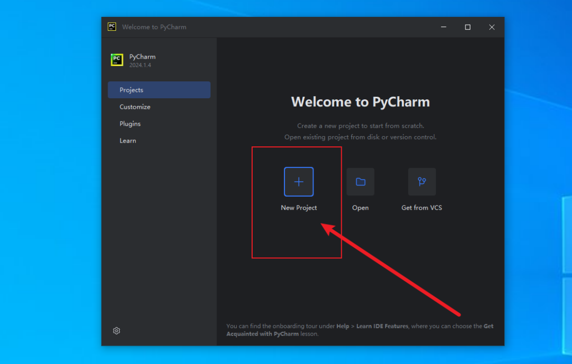Click the New Project label
The height and width of the screenshot is (364, 572).
coord(299,208)
